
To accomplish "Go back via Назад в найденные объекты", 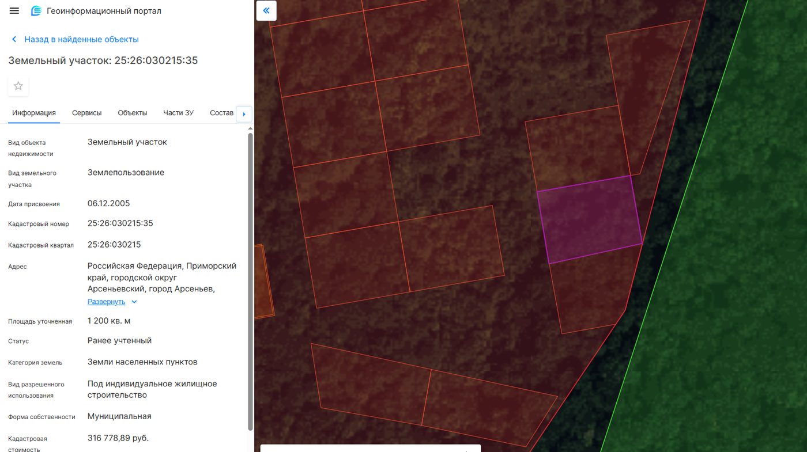I will 81,40.
